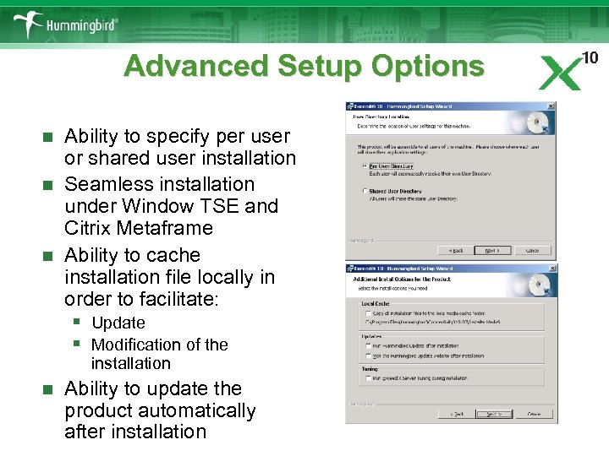Screen dimensions: 609x456
Task: Click 'Modification of the installation' sub-bullet
Action: (x=160, y=354)
